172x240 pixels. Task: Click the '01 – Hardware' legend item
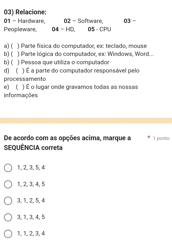(x=24, y=21)
